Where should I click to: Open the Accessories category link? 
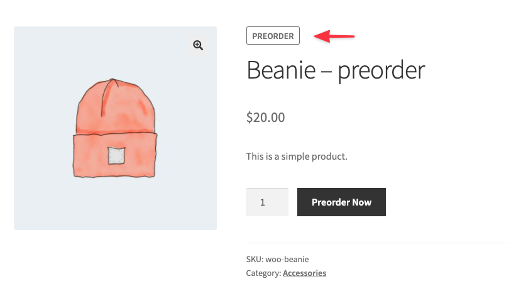304,273
